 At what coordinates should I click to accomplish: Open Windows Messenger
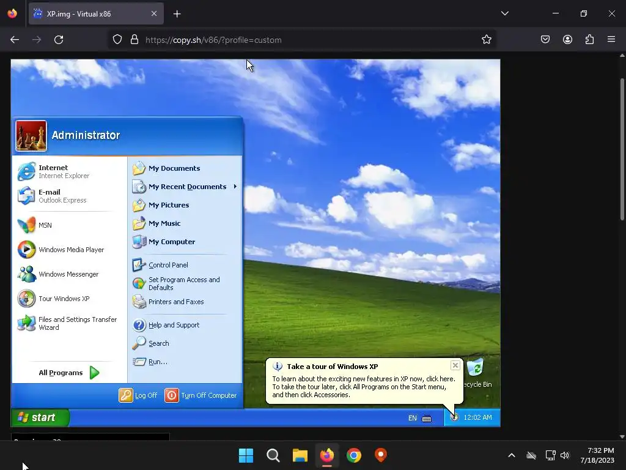(x=58, y=274)
